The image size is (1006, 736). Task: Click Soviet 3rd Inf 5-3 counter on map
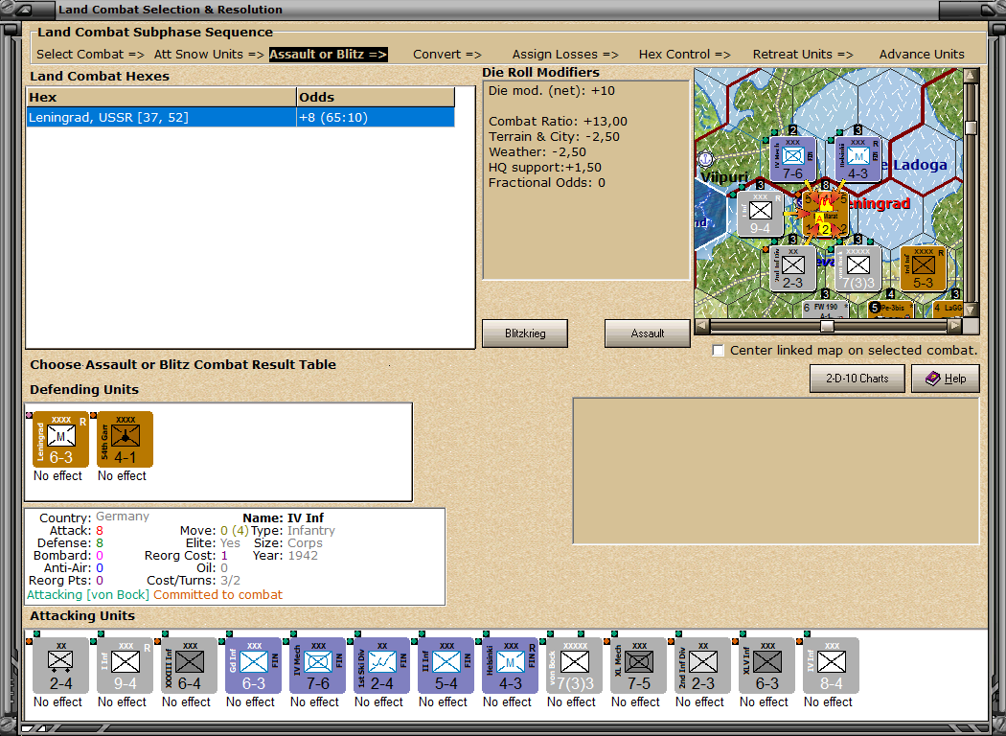tap(924, 269)
